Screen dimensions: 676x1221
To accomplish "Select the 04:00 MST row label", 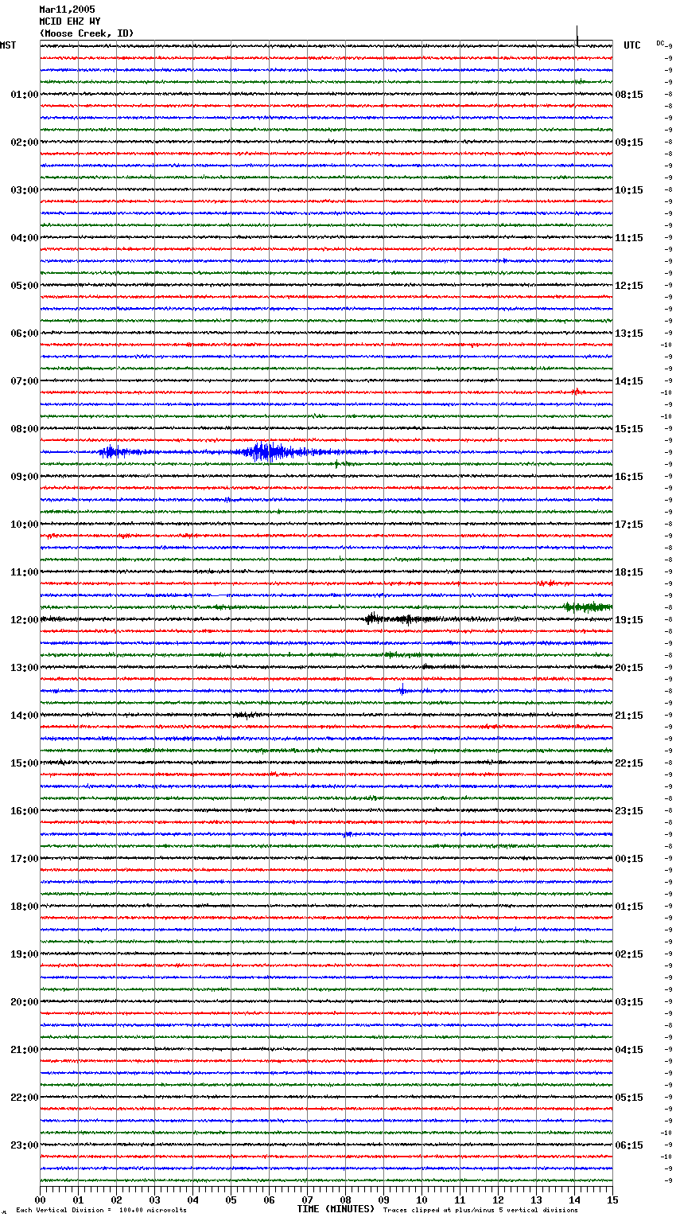I will pos(25,238).
